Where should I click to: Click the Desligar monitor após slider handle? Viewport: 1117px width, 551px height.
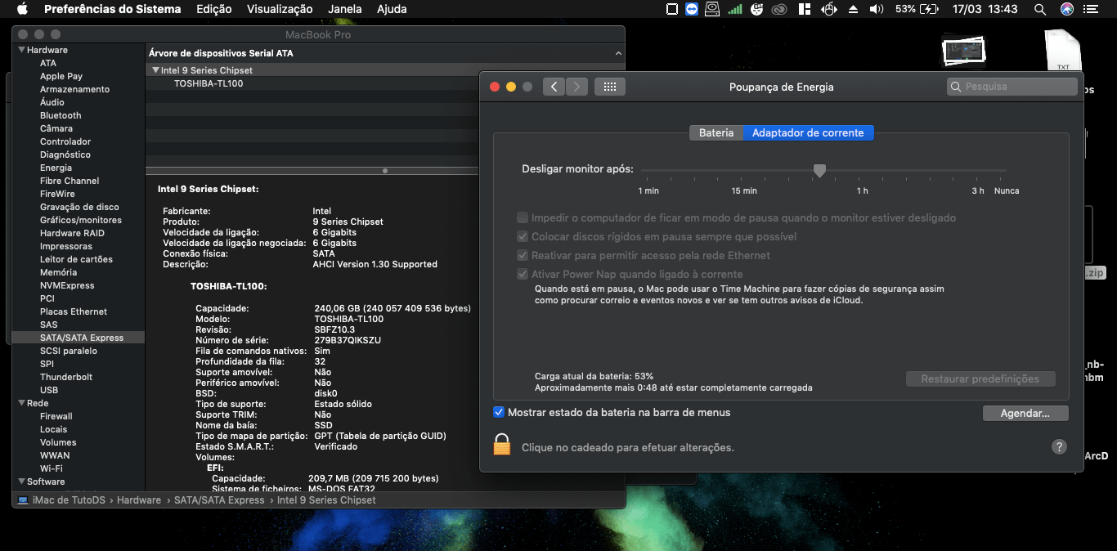[x=819, y=170]
